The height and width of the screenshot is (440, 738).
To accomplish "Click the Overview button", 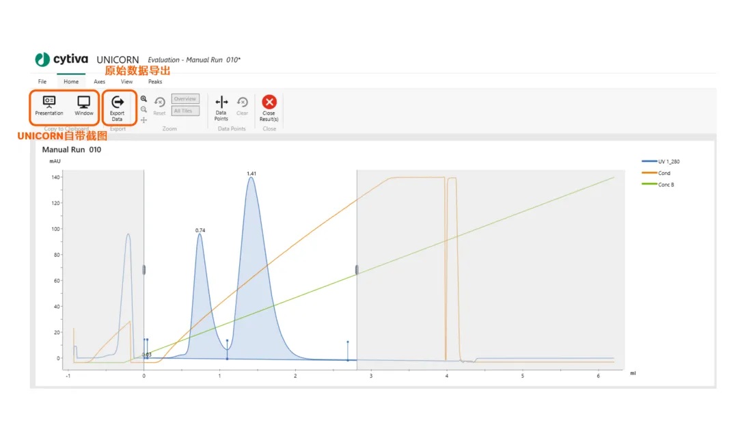I will point(185,99).
